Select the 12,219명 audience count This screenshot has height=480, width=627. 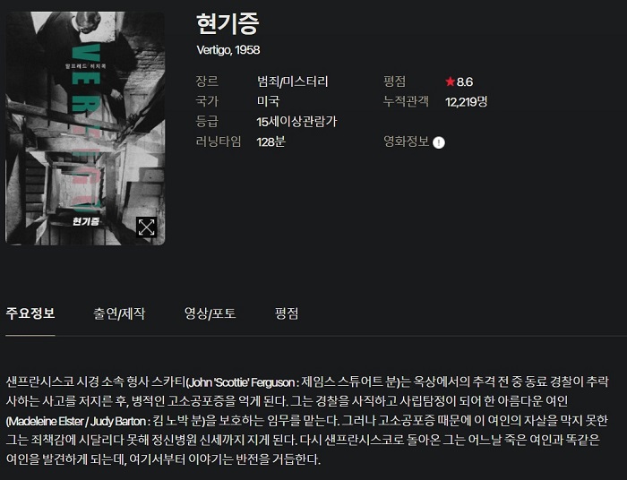[467, 101]
